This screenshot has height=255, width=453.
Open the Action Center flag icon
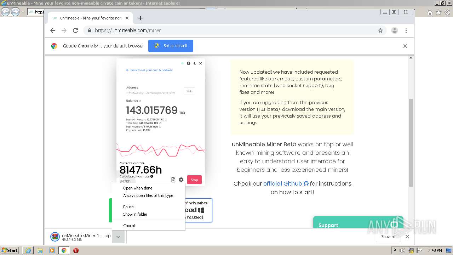pyautogui.click(x=419, y=250)
